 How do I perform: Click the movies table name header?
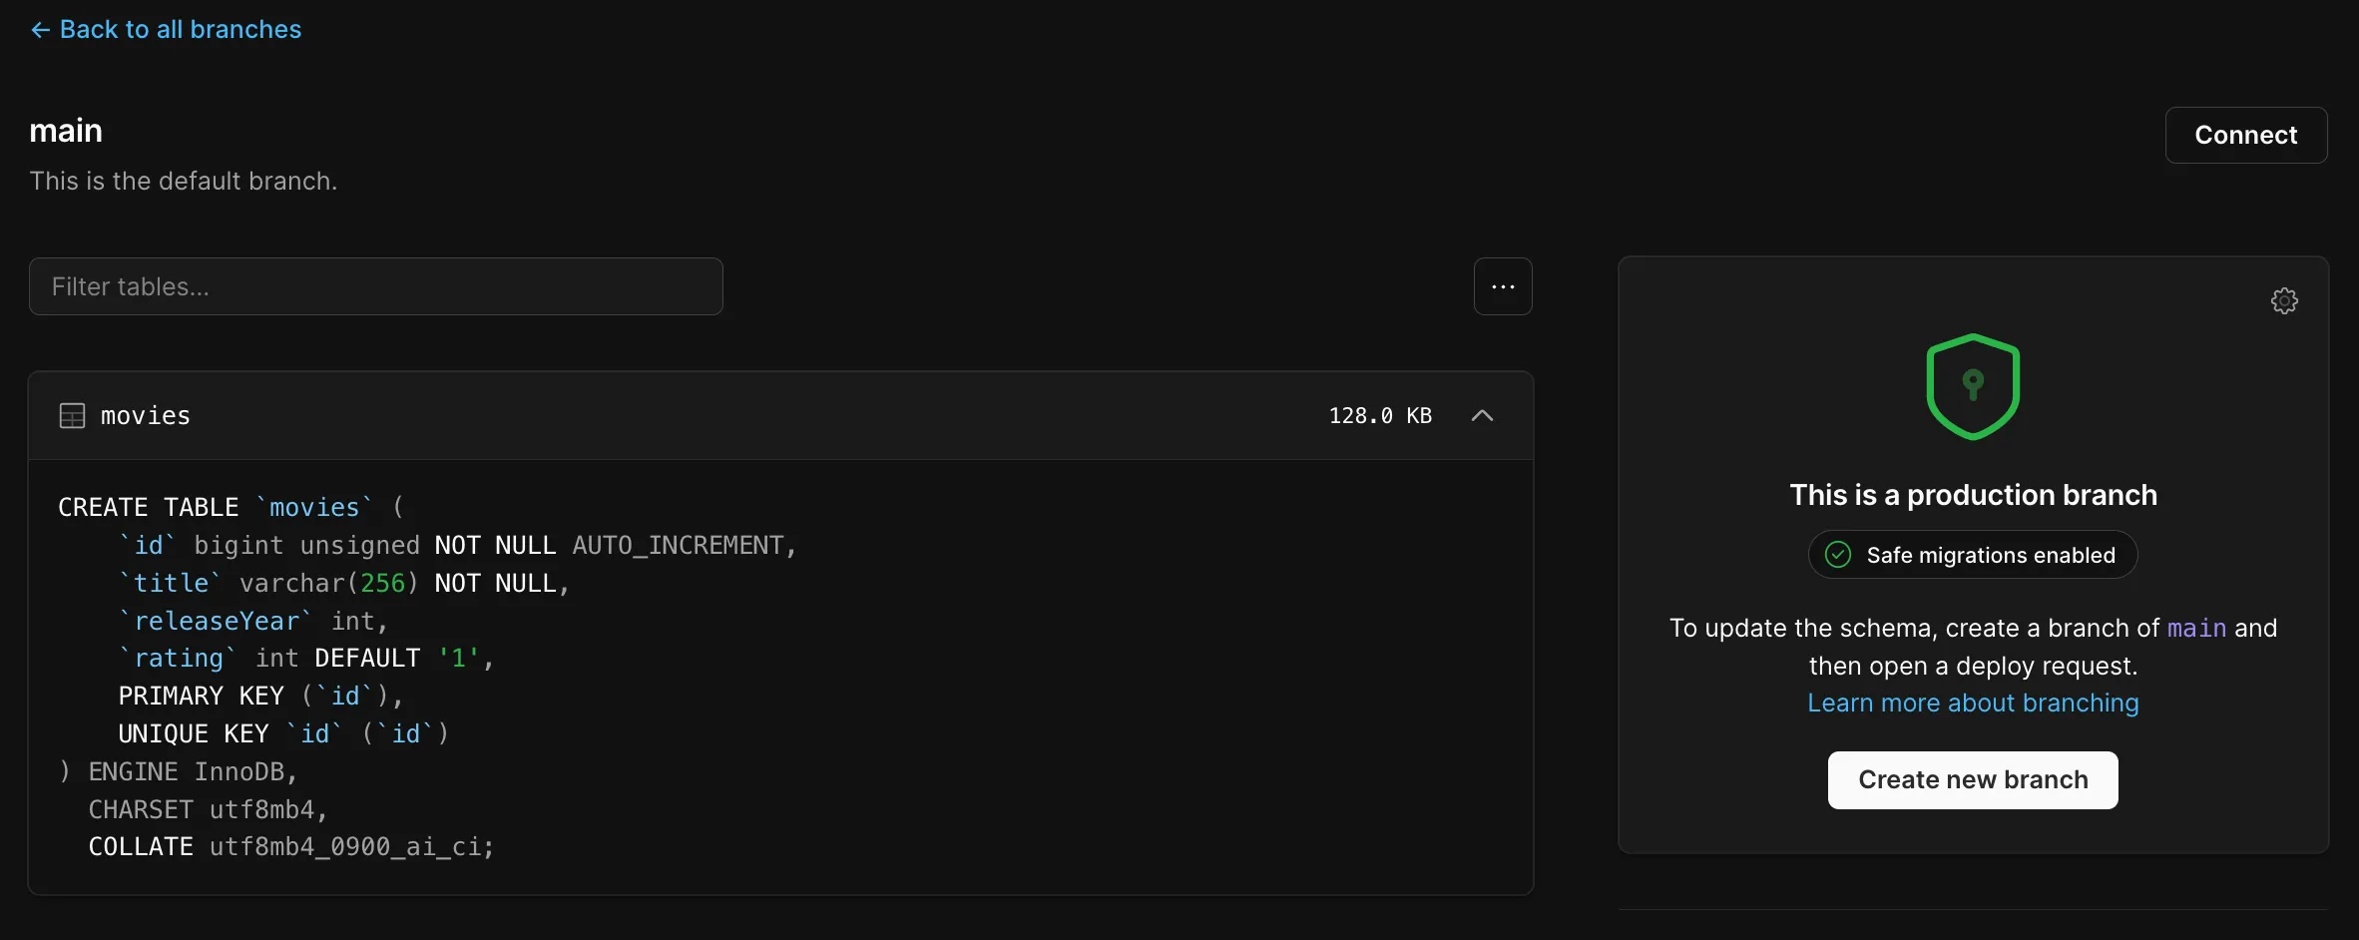pos(146,415)
